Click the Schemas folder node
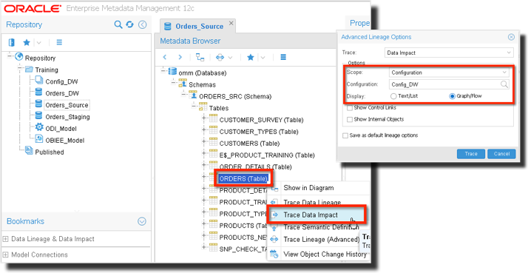This screenshot has width=528, height=273. 202,84
